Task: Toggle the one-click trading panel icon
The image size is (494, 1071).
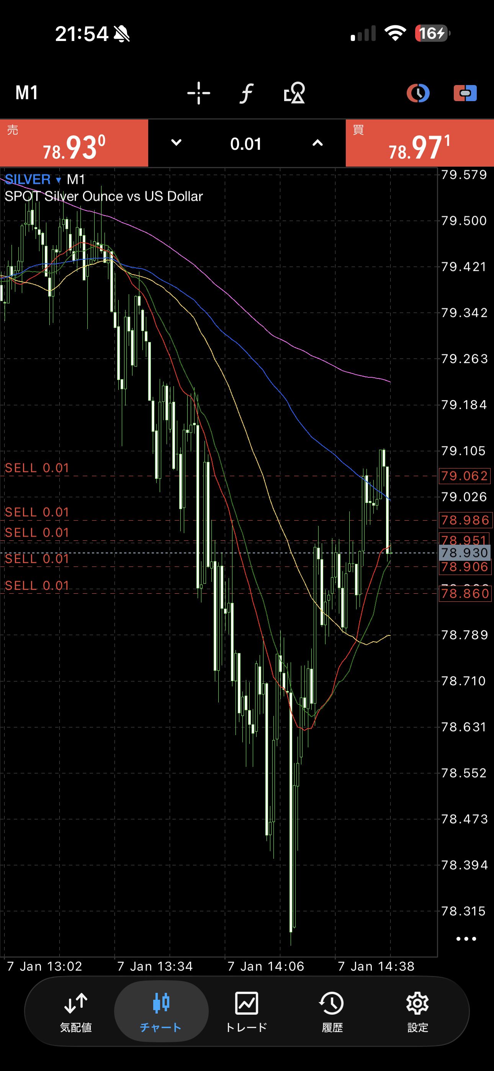Action: (x=465, y=93)
